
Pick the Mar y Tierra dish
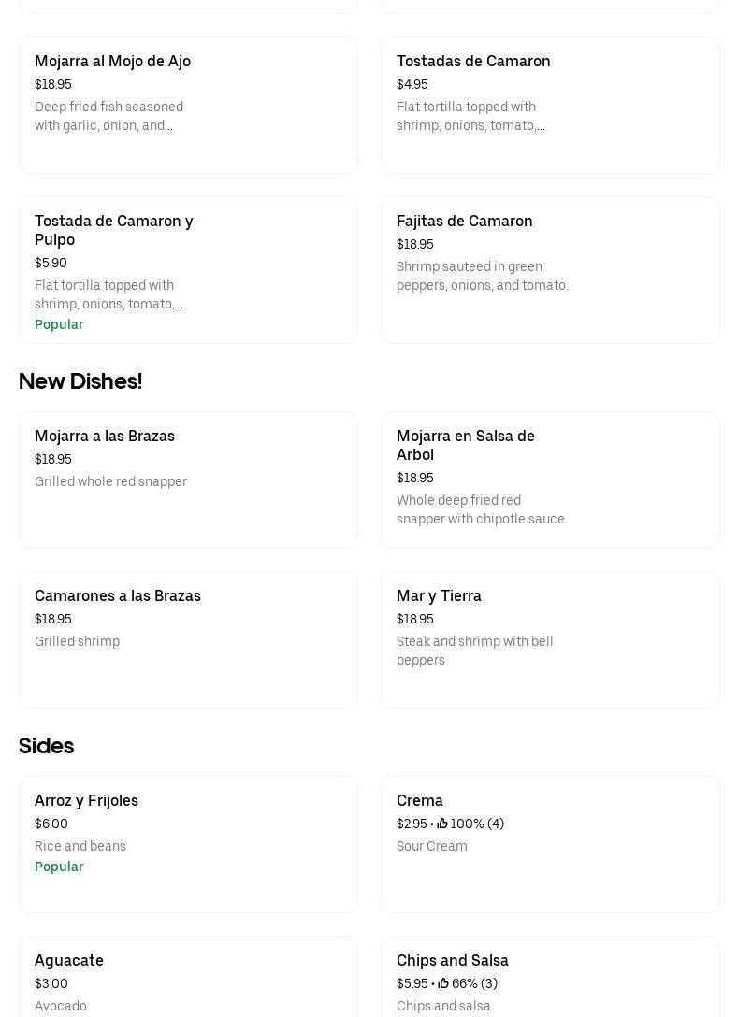[439, 596]
